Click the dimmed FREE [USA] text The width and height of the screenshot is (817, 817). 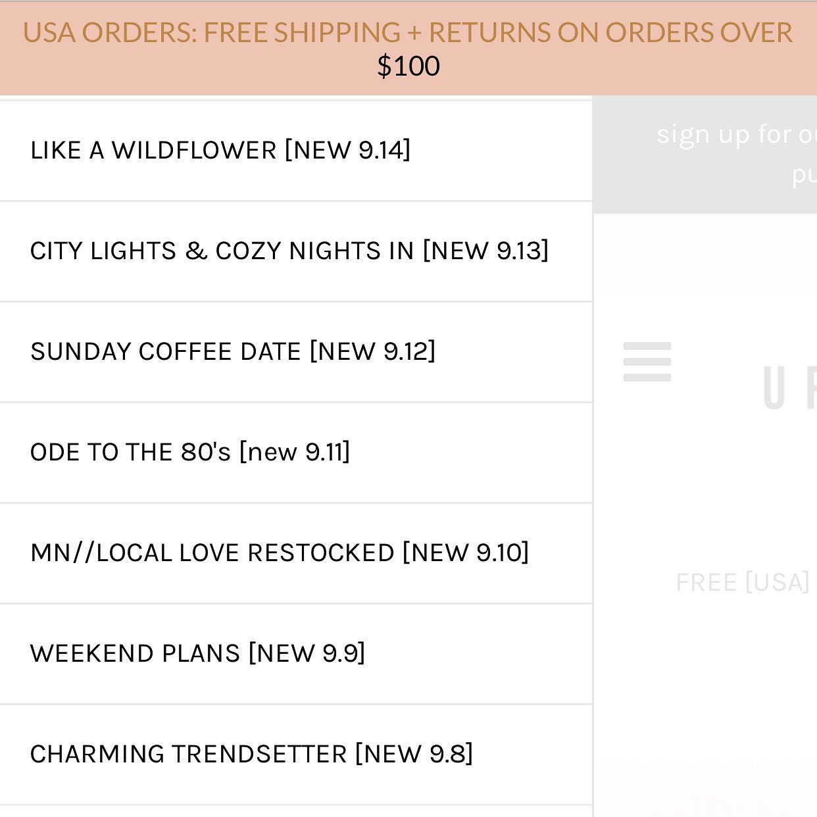click(x=743, y=583)
